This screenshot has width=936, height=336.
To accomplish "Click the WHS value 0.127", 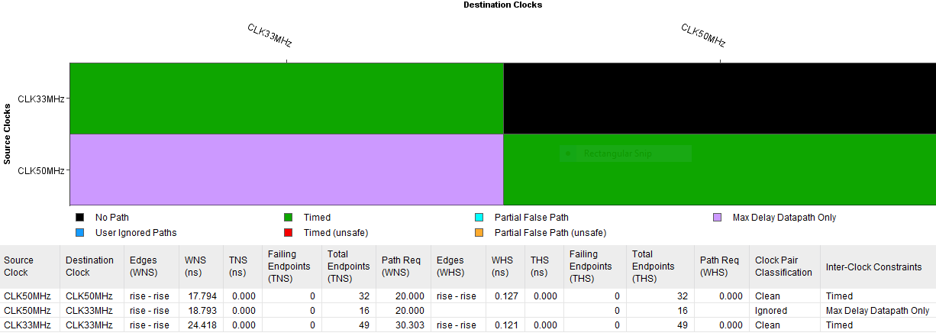I will [505, 296].
